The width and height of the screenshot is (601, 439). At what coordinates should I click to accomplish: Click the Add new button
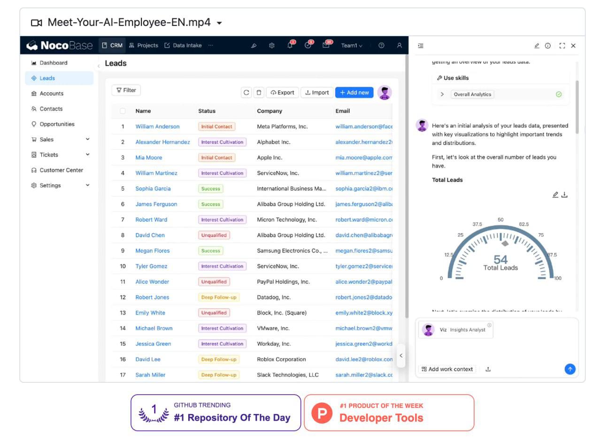click(x=354, y=93)
